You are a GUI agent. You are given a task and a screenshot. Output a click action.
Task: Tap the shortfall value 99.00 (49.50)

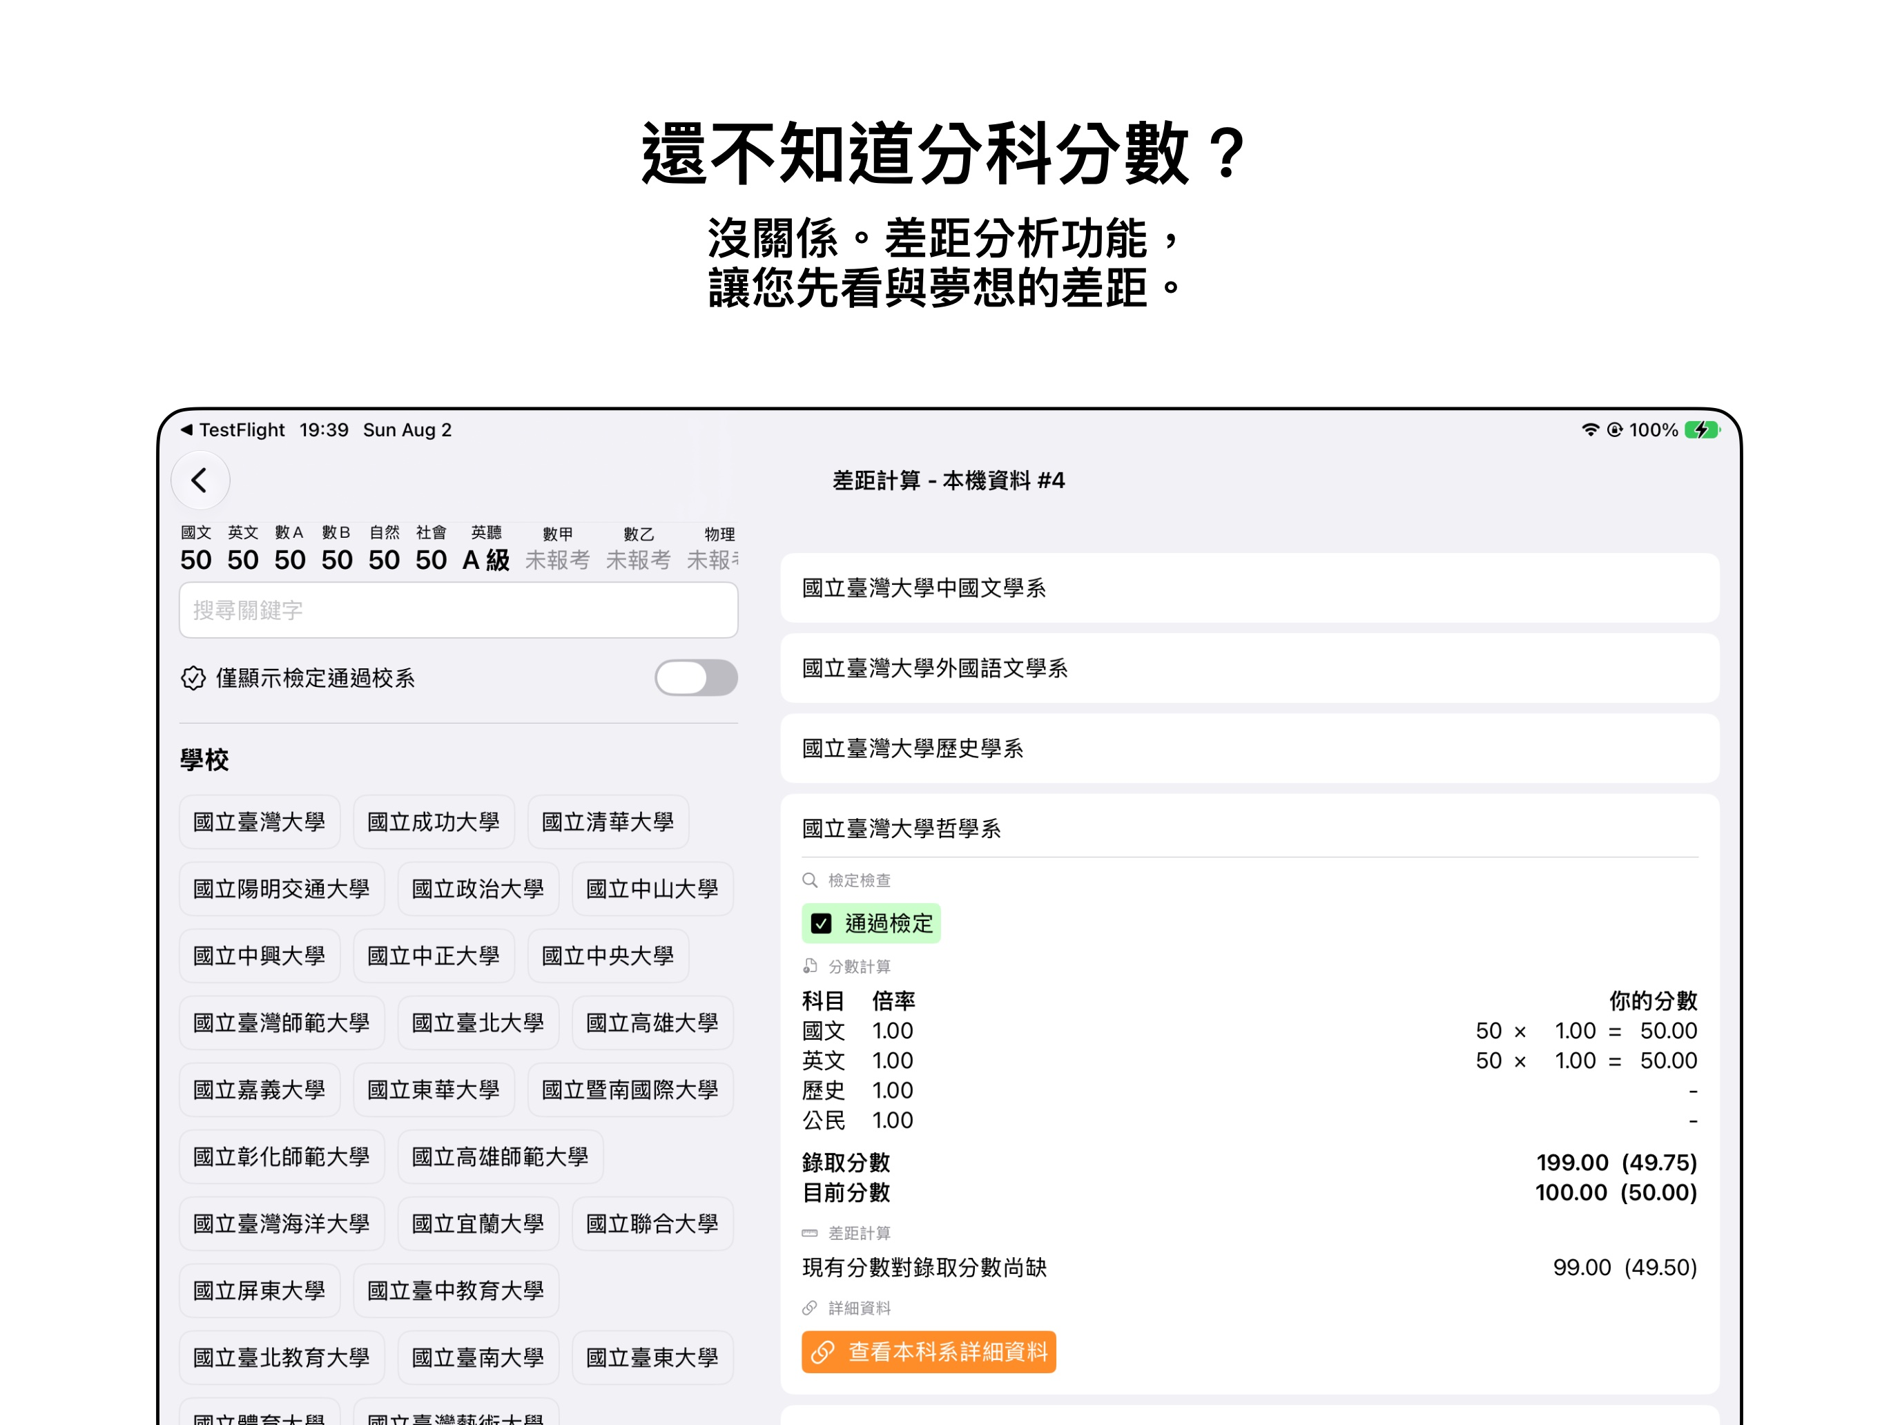click(1625, 1267)
